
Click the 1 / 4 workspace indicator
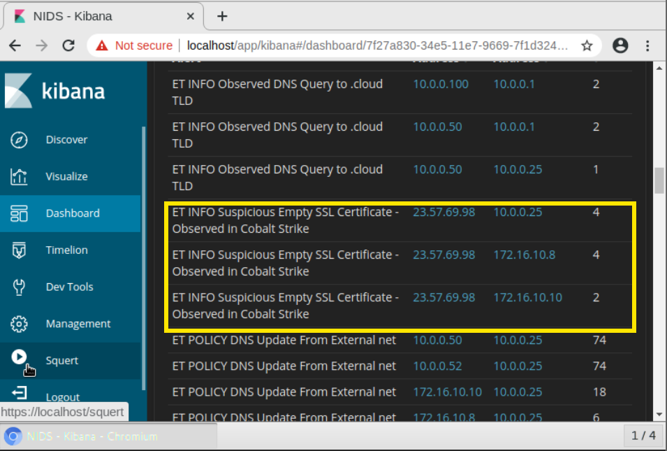[643, 436]
